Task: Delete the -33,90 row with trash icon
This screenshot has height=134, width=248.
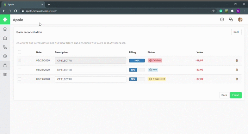Action: coord(237,70)
